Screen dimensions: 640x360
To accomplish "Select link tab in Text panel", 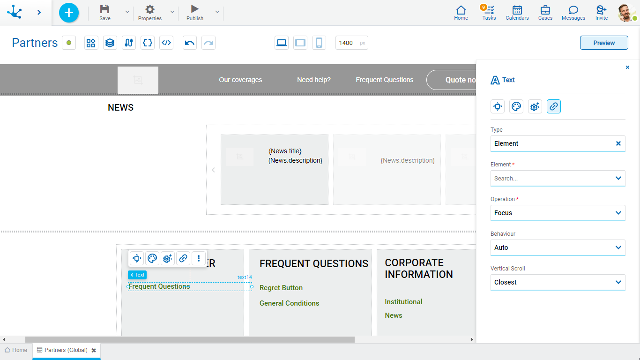I will (x=554, y=106).
